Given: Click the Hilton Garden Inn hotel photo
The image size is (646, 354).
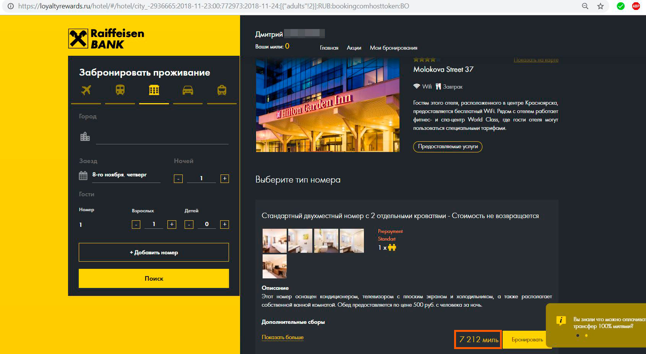Looking at the screenshot, I should 328,105.
